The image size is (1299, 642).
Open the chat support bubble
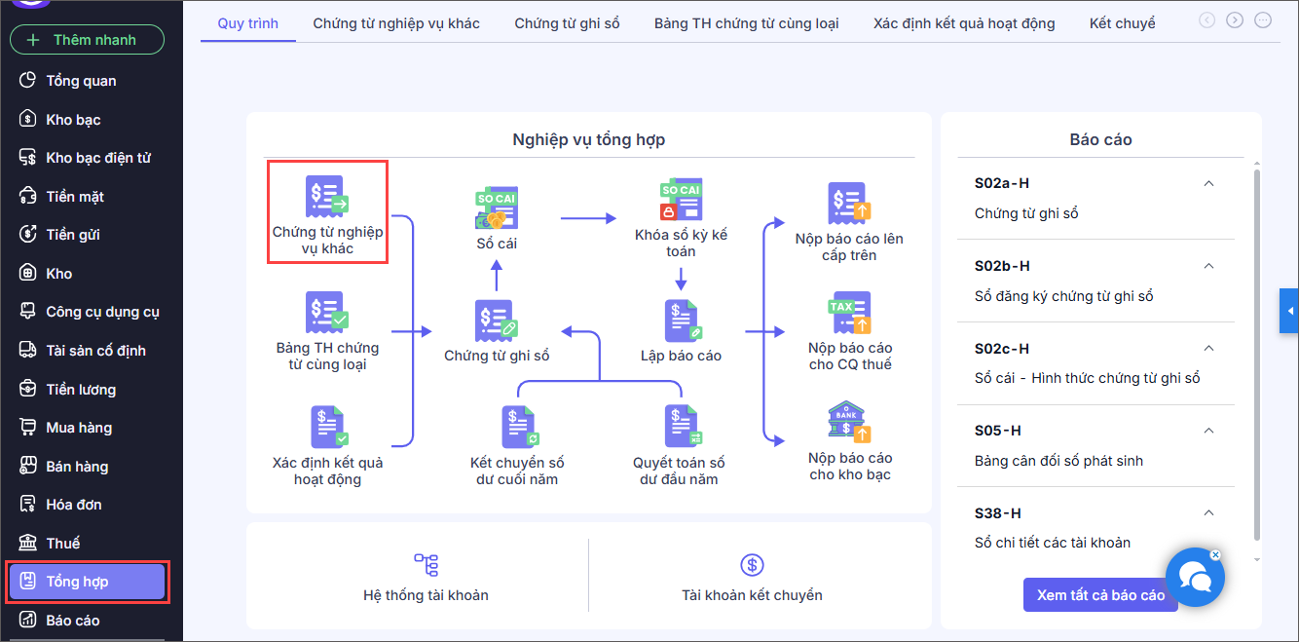click(x=1195, y=578)
